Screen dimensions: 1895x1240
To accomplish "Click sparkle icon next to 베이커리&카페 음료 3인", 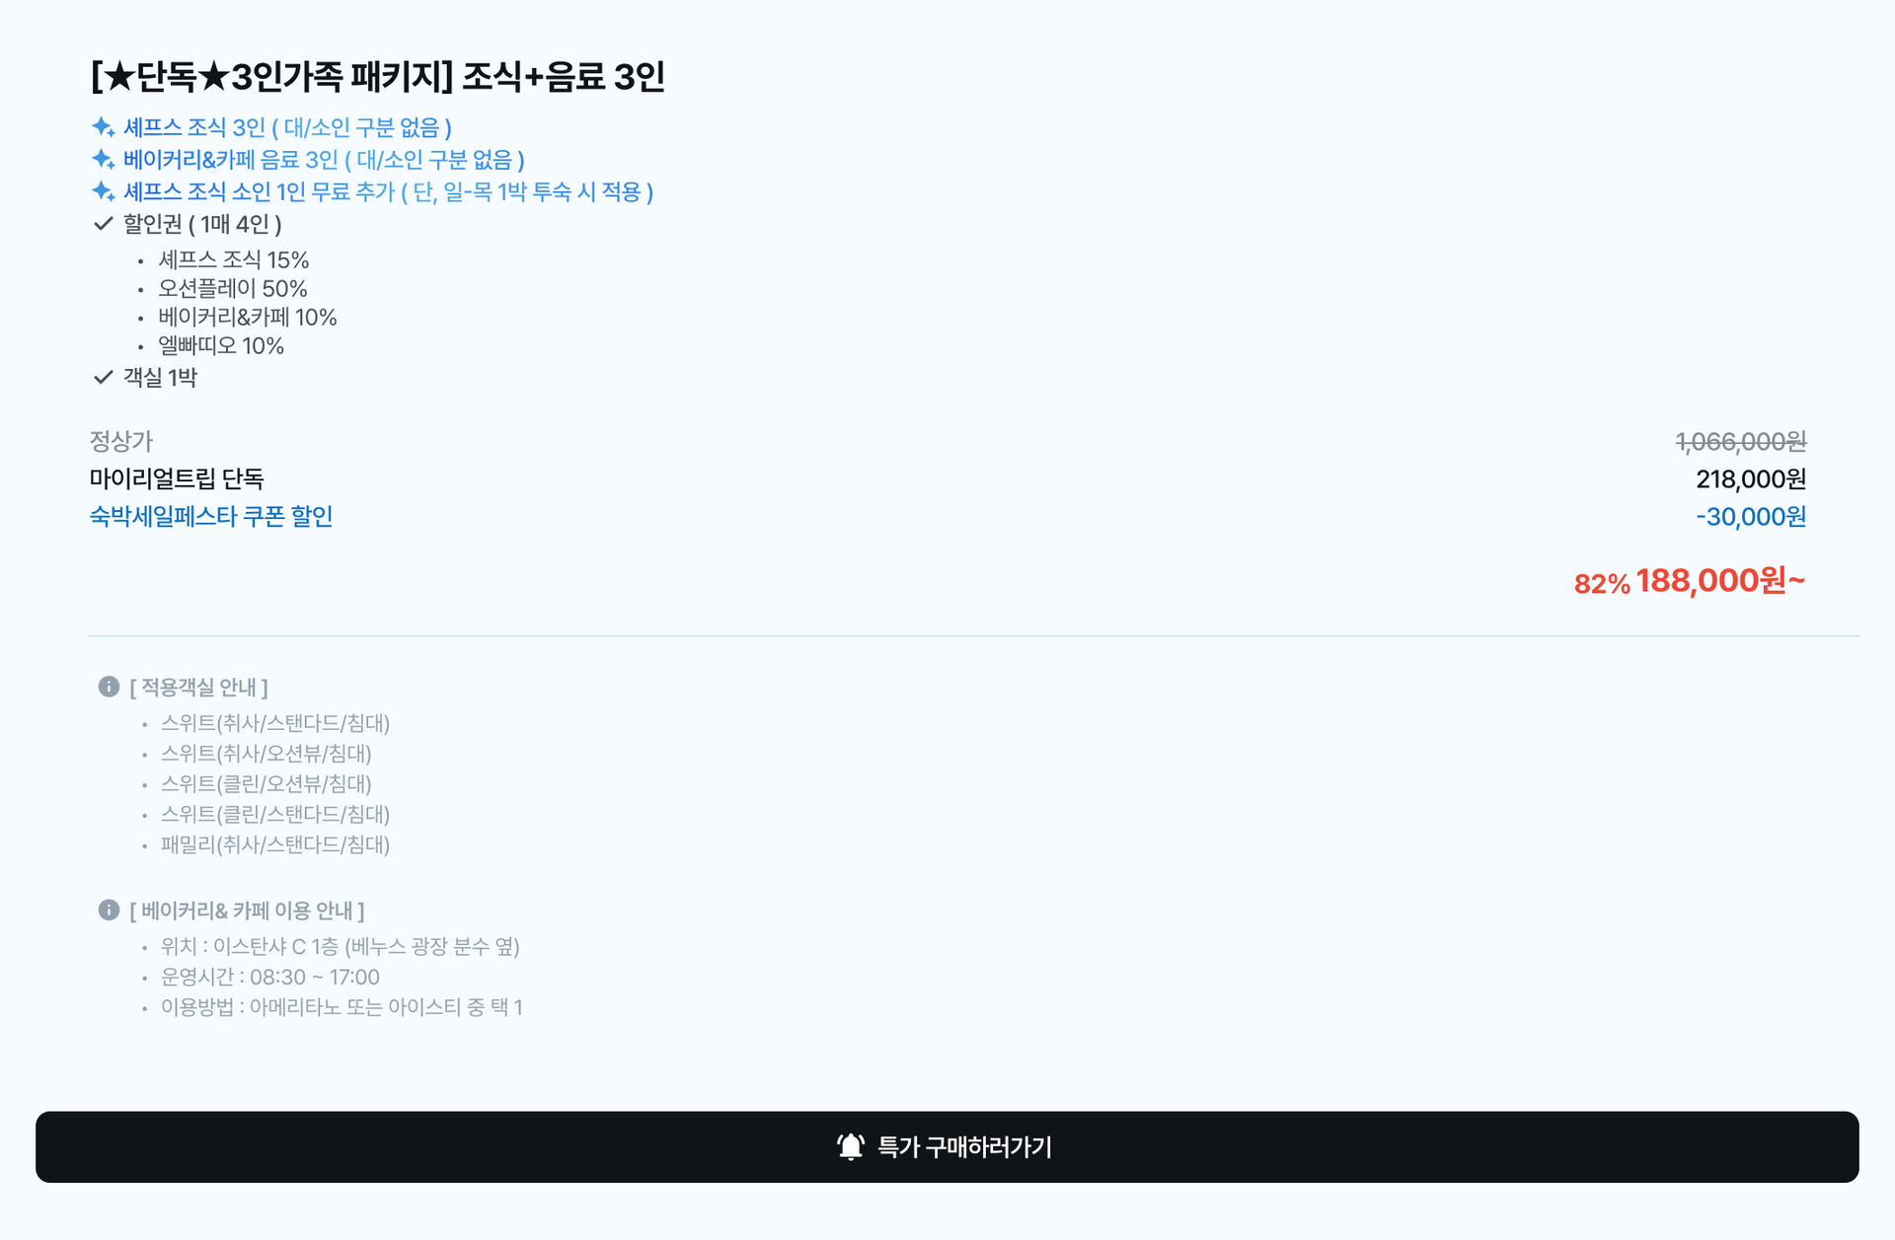I will pos(103,159).
